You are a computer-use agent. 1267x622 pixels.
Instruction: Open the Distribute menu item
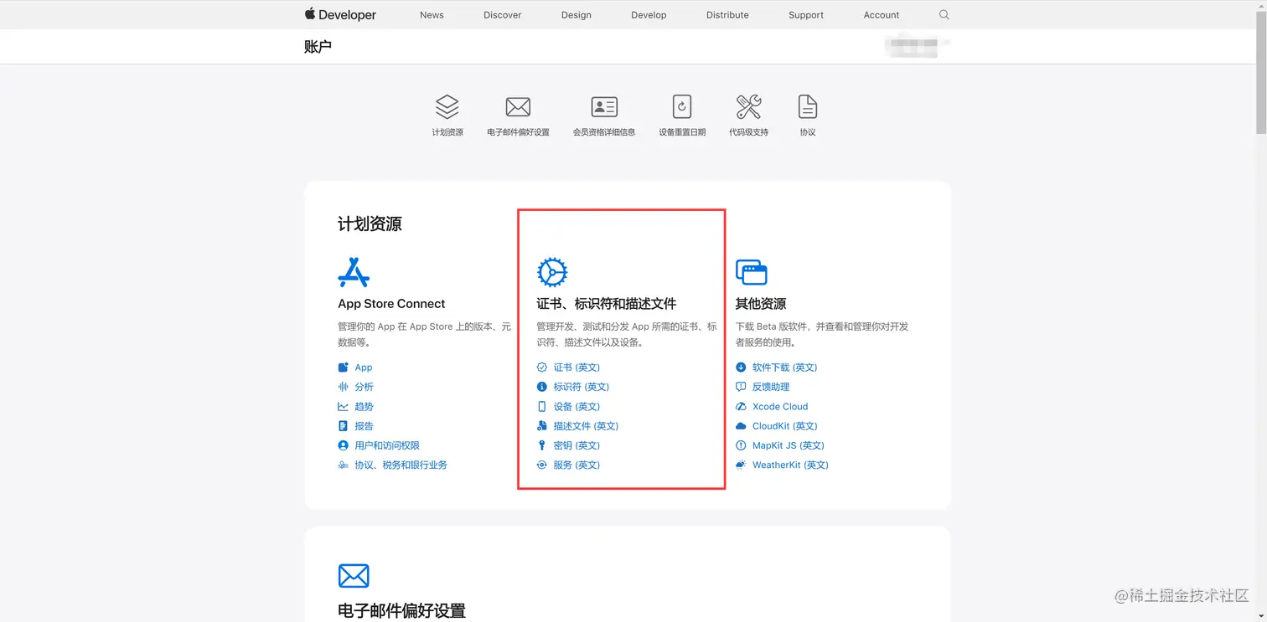pos(727,15)
